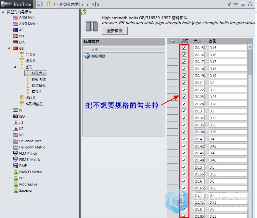The height and width of the screenshot is (218, 257).
Task: Select the ISO standard icon
Action: [16, 116]
